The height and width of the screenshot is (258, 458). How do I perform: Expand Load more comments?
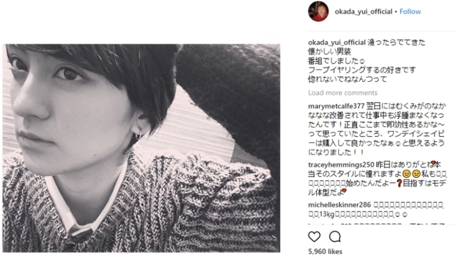click(343, 93)
